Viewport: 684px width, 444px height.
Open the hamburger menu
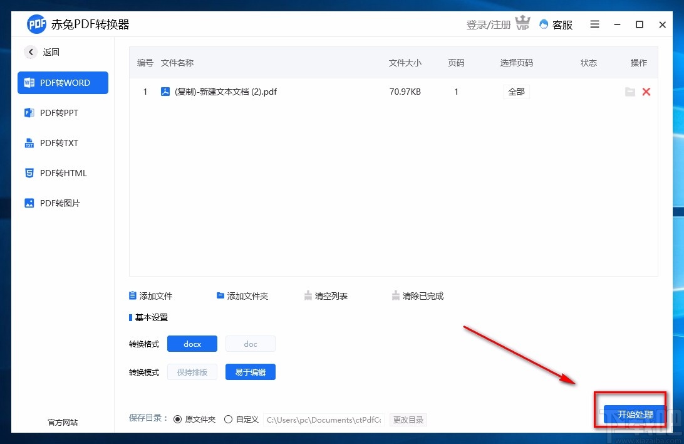coord(594,24)
